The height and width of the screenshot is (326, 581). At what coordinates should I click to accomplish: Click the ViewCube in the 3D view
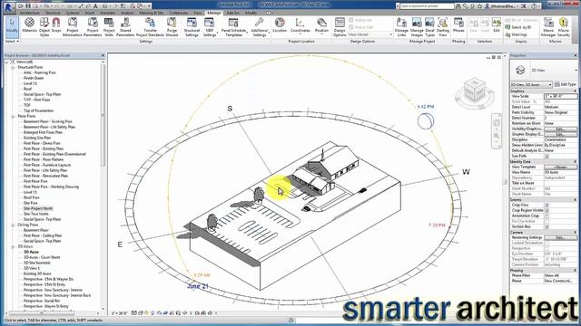(x=474, y=91)
